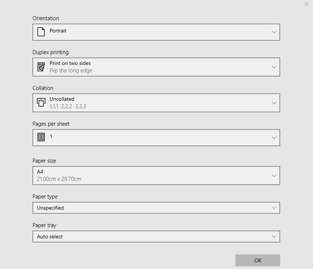The image size is (313, 269).
Task: Click the duplex printing double-sided page icon
Action: point(41,67)
